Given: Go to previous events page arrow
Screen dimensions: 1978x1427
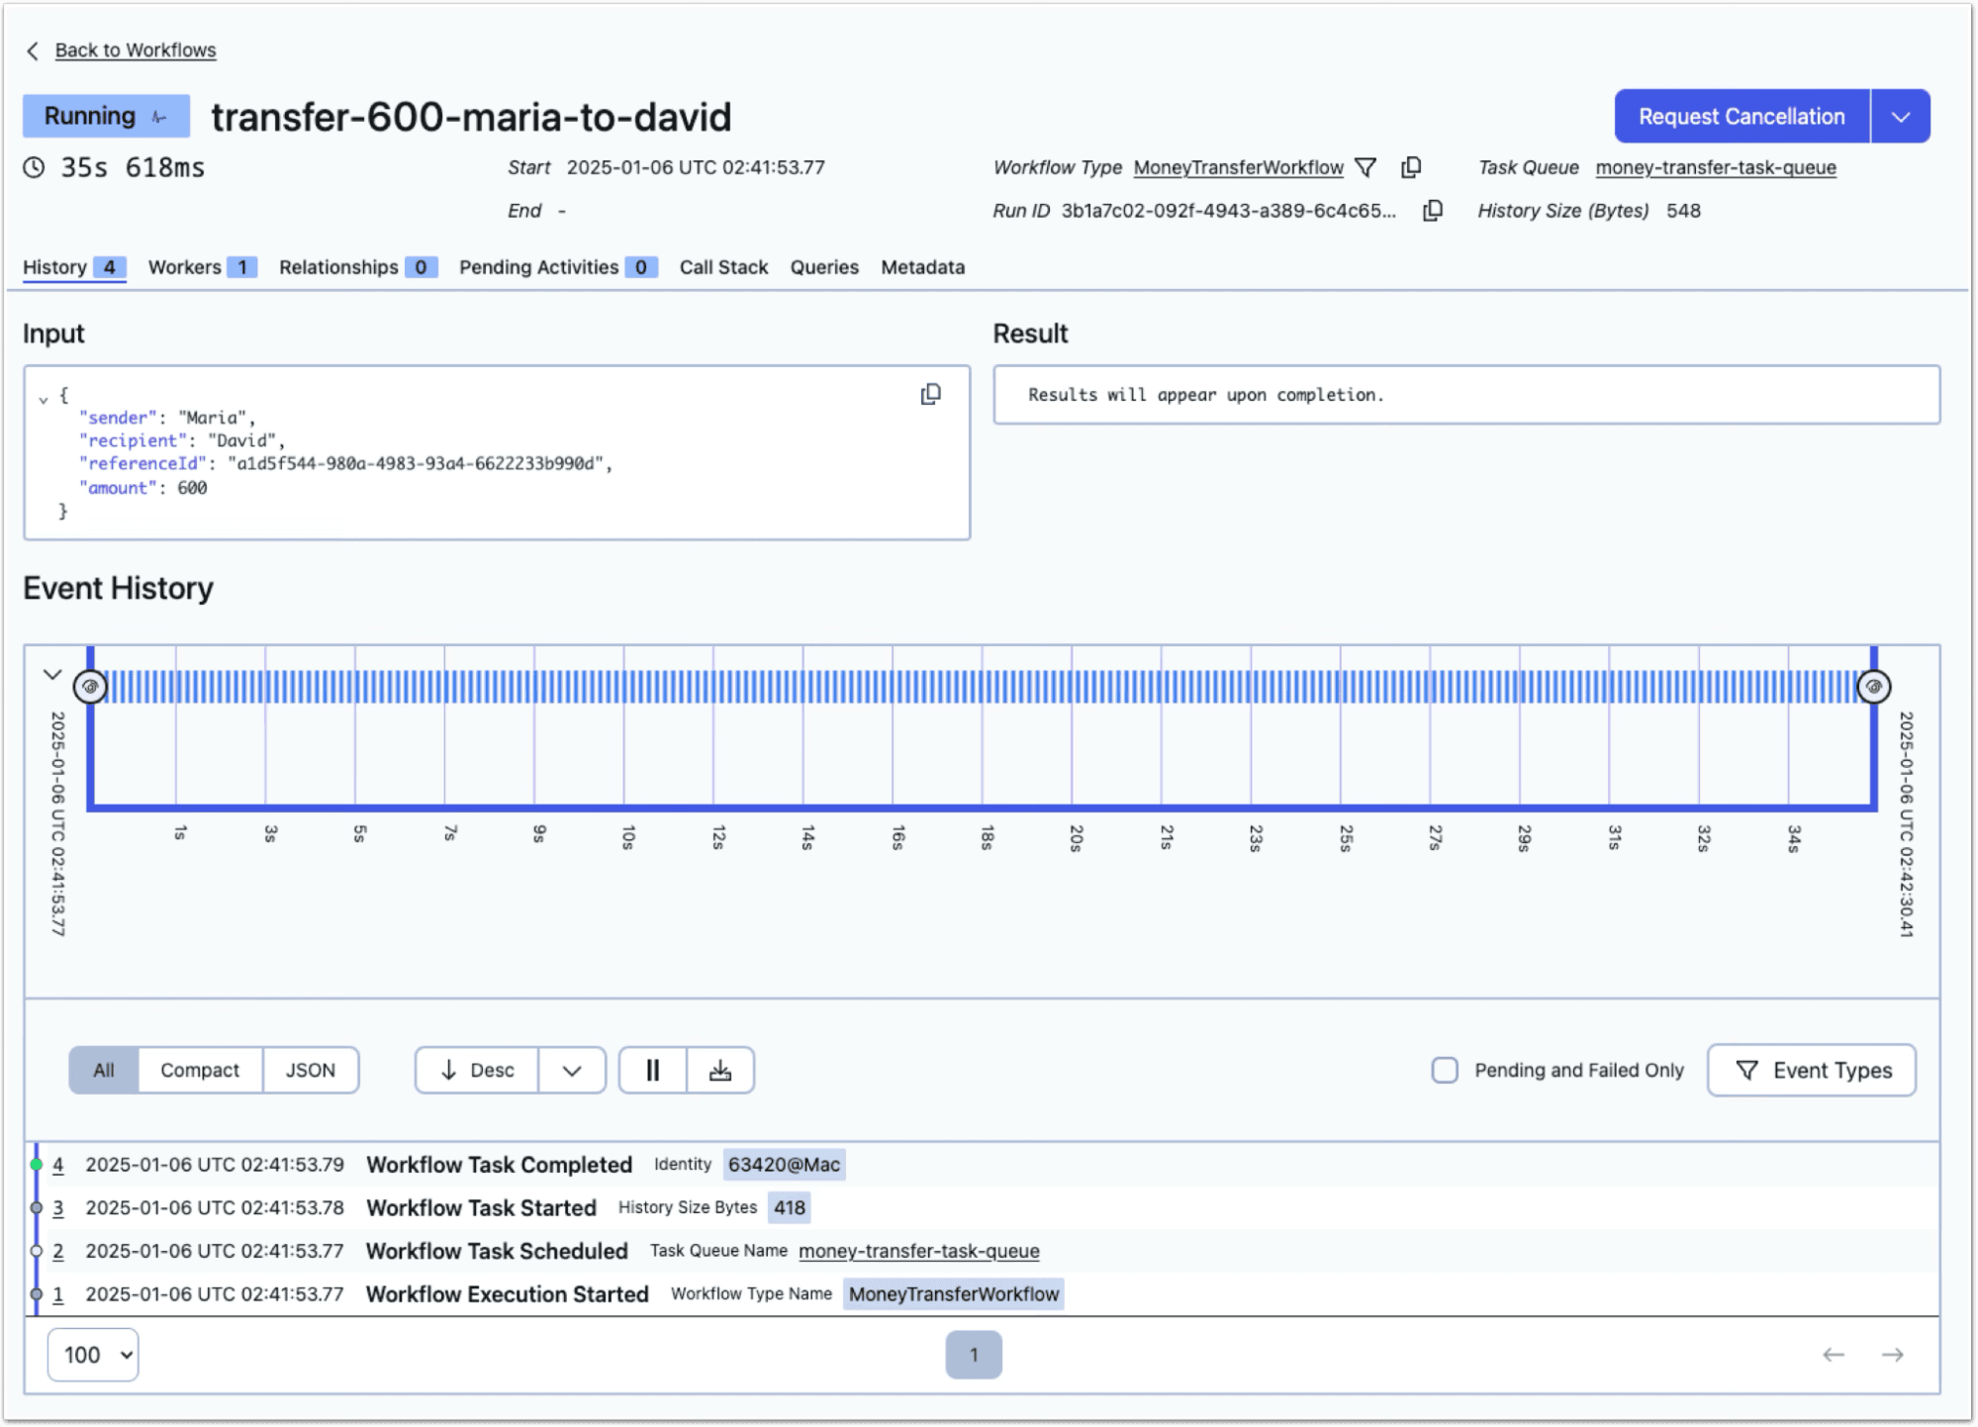Looking at the screenshot, I should click(1834, 1355).
